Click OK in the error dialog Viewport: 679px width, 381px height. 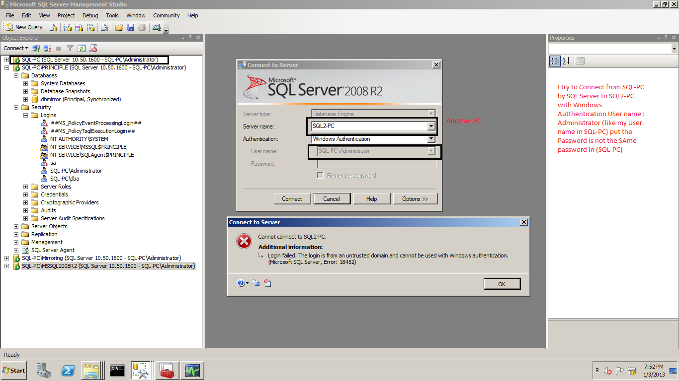click(502, 284)
